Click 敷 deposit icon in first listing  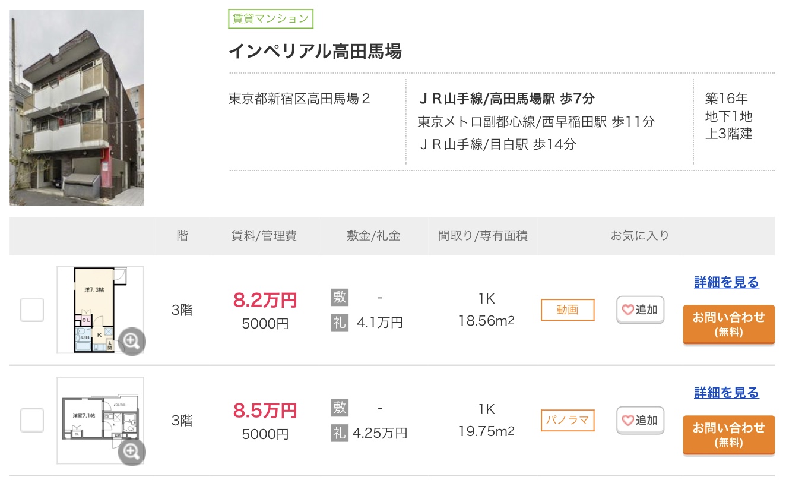tap(340, 297)
